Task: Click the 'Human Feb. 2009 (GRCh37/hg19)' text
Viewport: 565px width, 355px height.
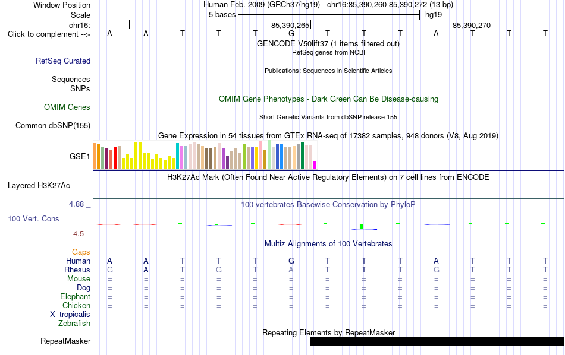Action: (262, 5)
